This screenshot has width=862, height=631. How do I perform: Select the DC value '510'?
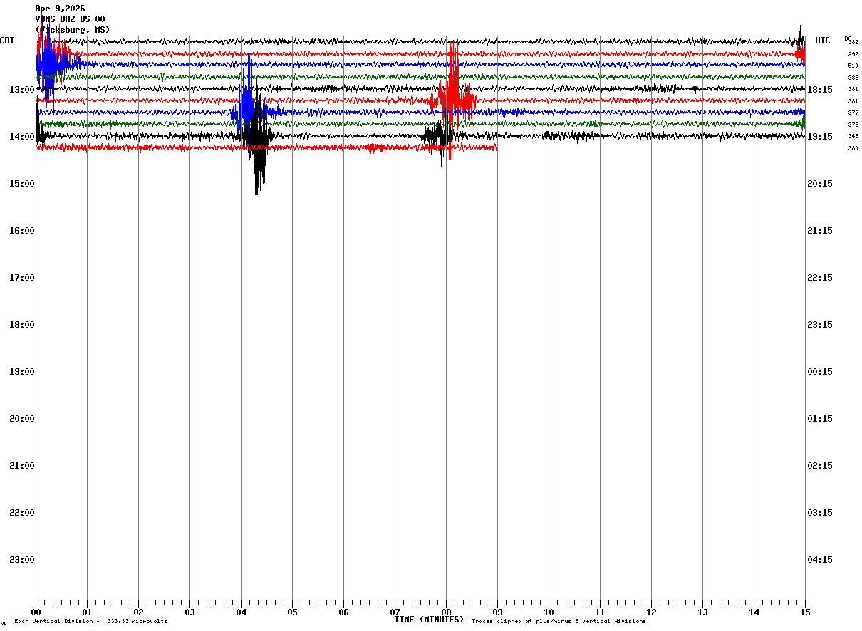(x=853, y=66)
